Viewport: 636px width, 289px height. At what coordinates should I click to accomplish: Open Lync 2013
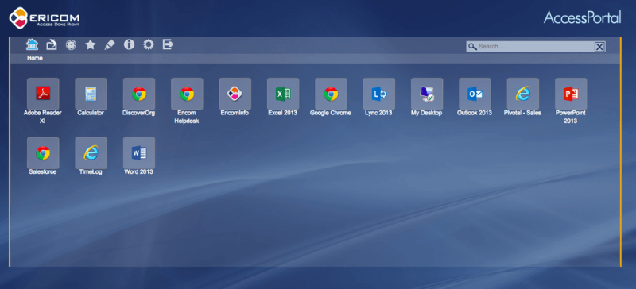379,94
